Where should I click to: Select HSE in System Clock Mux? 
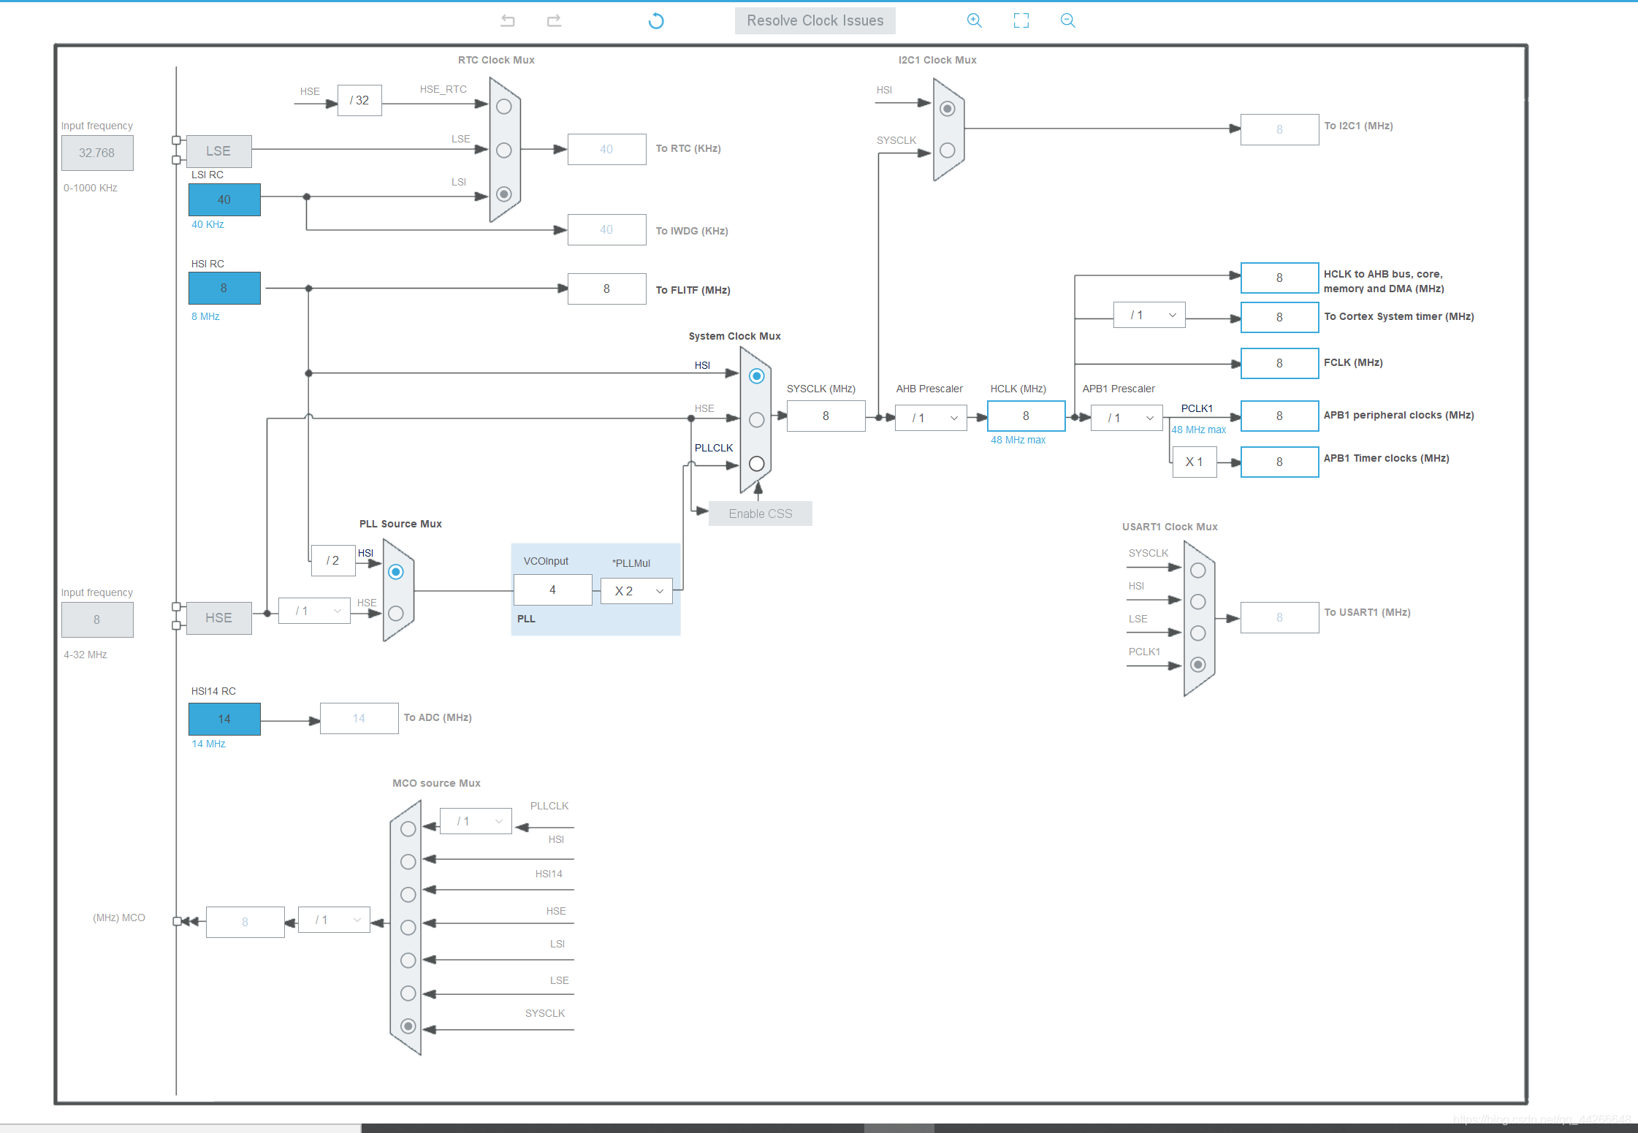(x=757, y=420)
